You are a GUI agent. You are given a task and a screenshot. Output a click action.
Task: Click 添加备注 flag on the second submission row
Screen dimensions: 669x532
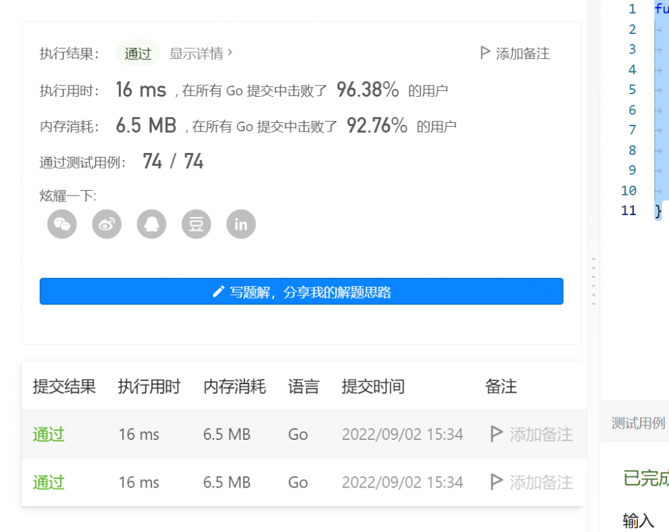(x=497, y=482)
